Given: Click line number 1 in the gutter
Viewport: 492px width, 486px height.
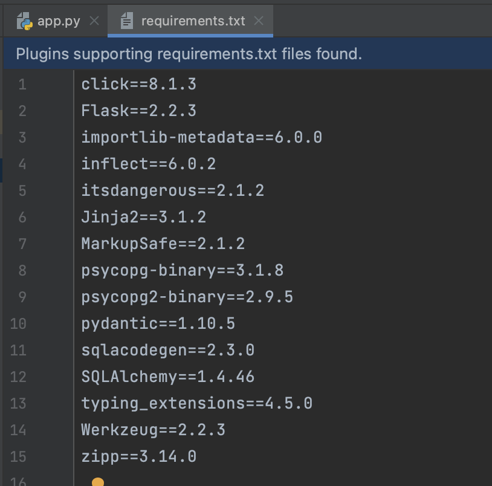Looking at the screenshot, I should [22, 84].
